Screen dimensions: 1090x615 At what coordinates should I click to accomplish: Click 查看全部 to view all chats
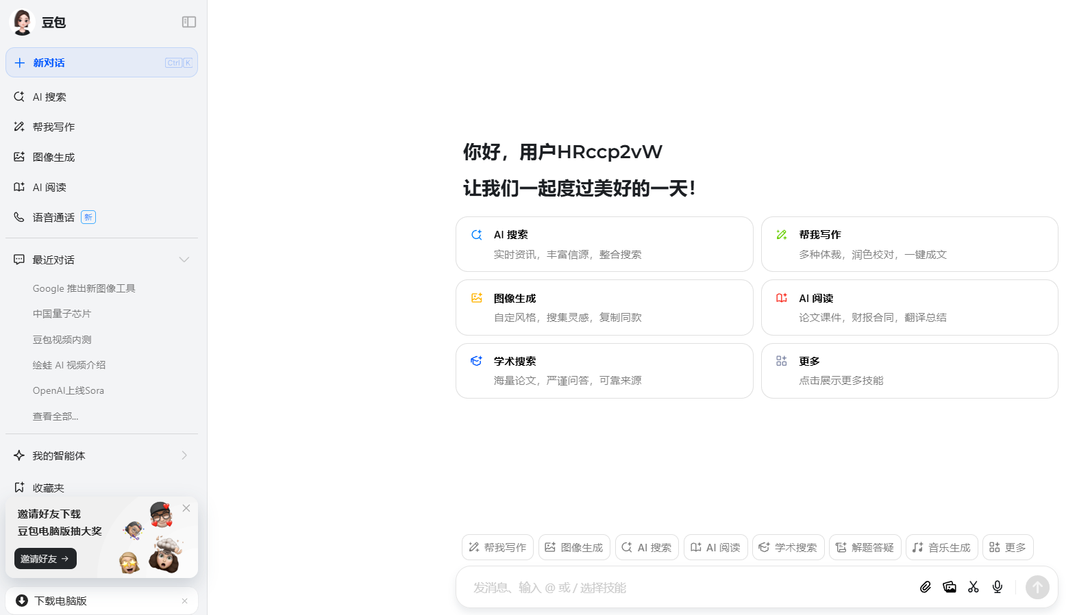[x=55, y=416]
